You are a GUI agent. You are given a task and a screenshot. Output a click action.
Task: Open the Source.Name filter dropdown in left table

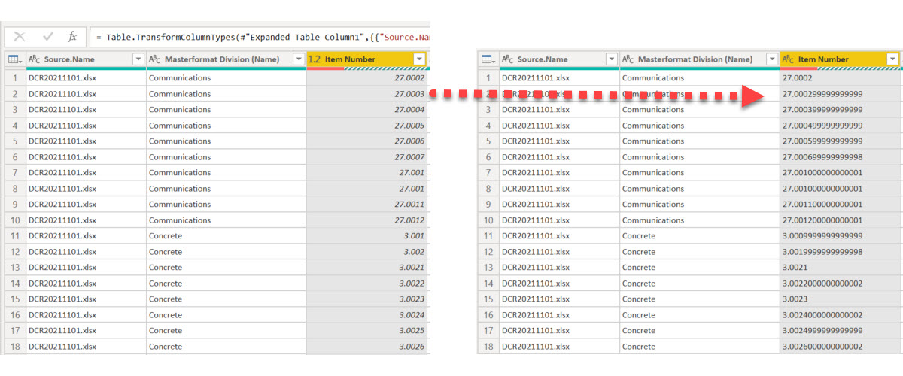point(138,59)
